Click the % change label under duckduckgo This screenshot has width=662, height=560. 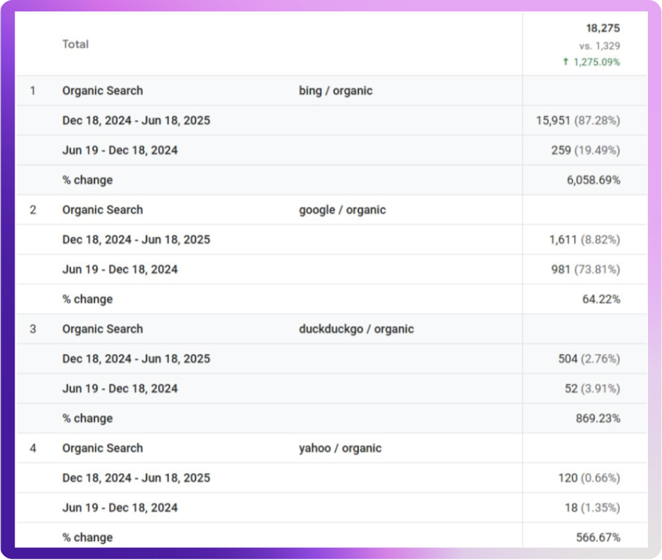(87, 418)
